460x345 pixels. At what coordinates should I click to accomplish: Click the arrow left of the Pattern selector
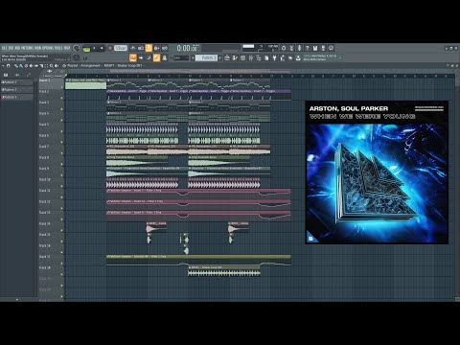point(193,57)
